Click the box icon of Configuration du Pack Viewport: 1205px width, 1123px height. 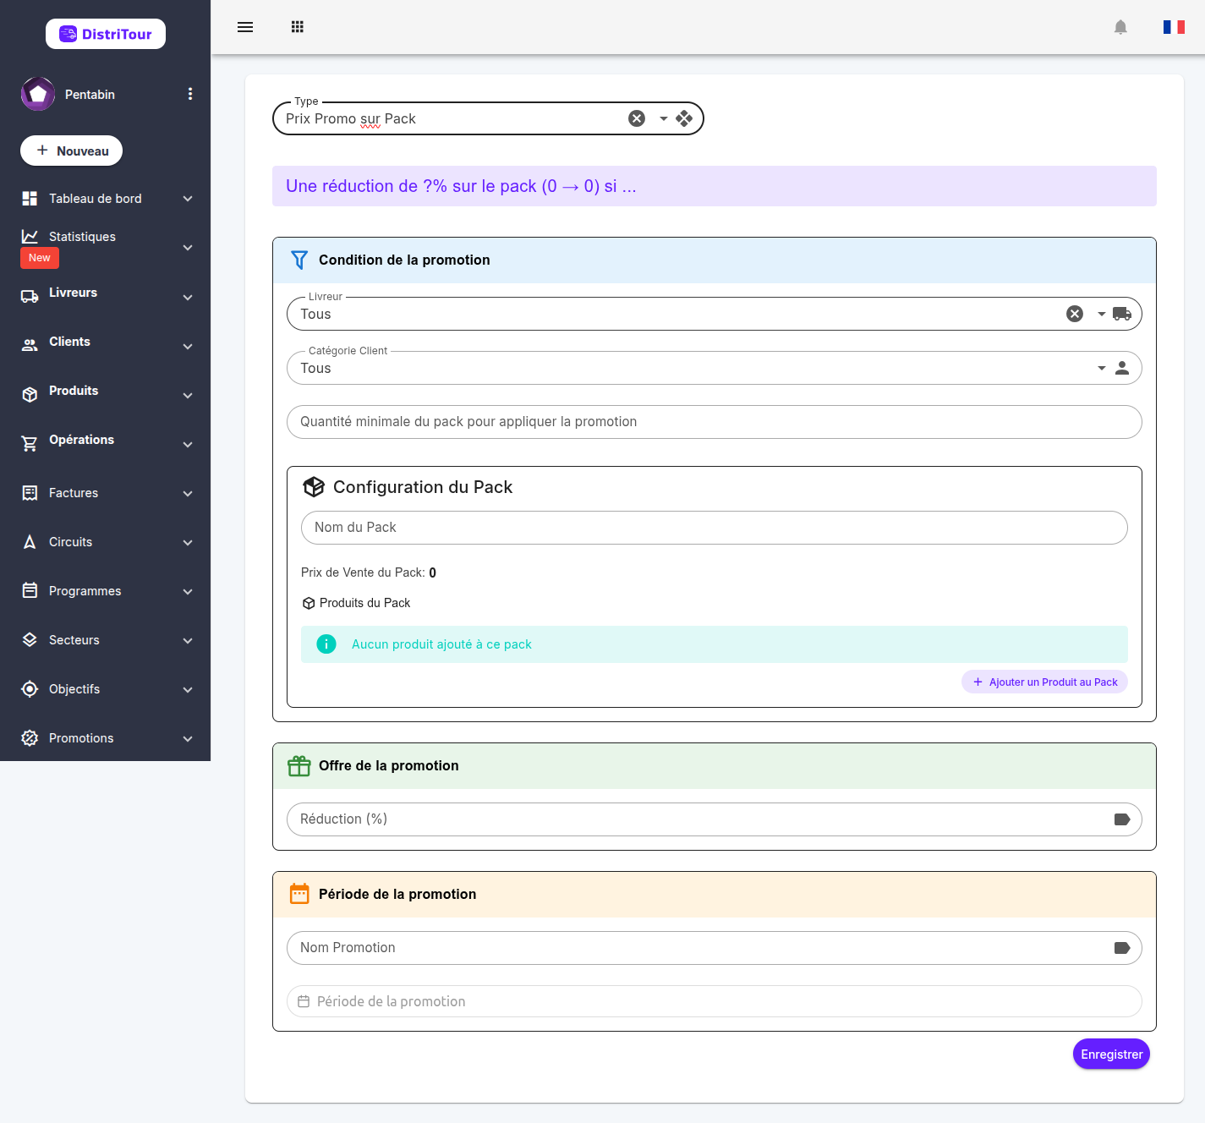coord(314,487)
